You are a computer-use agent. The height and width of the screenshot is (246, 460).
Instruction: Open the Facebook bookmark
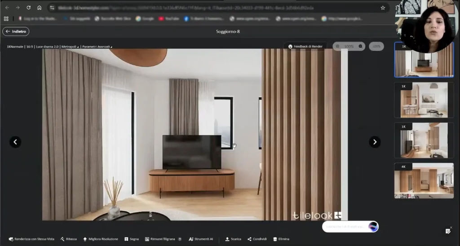[x=203, y=19]
